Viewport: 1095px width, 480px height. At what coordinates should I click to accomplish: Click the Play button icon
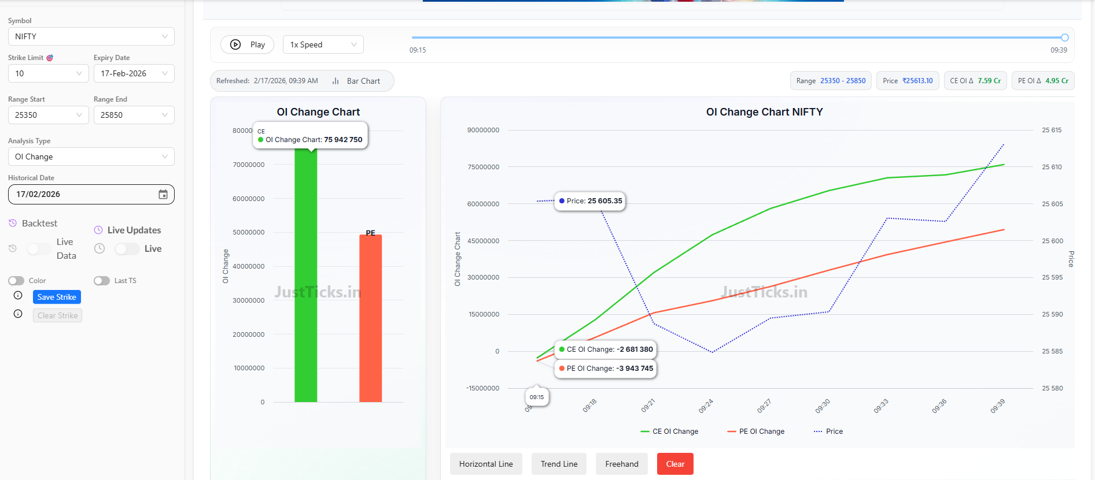(235, 44)
